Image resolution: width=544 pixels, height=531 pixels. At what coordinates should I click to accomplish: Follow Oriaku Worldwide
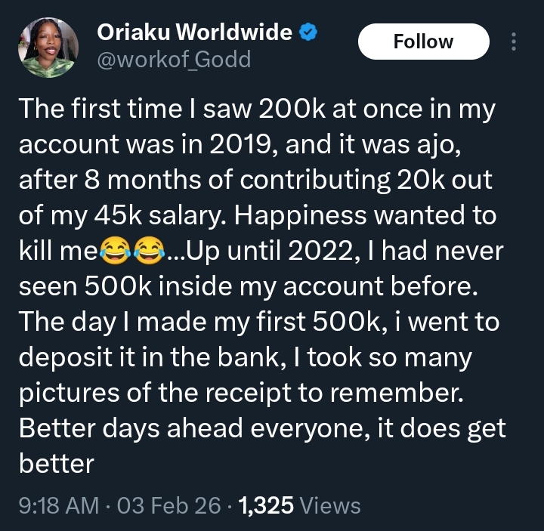423,42
